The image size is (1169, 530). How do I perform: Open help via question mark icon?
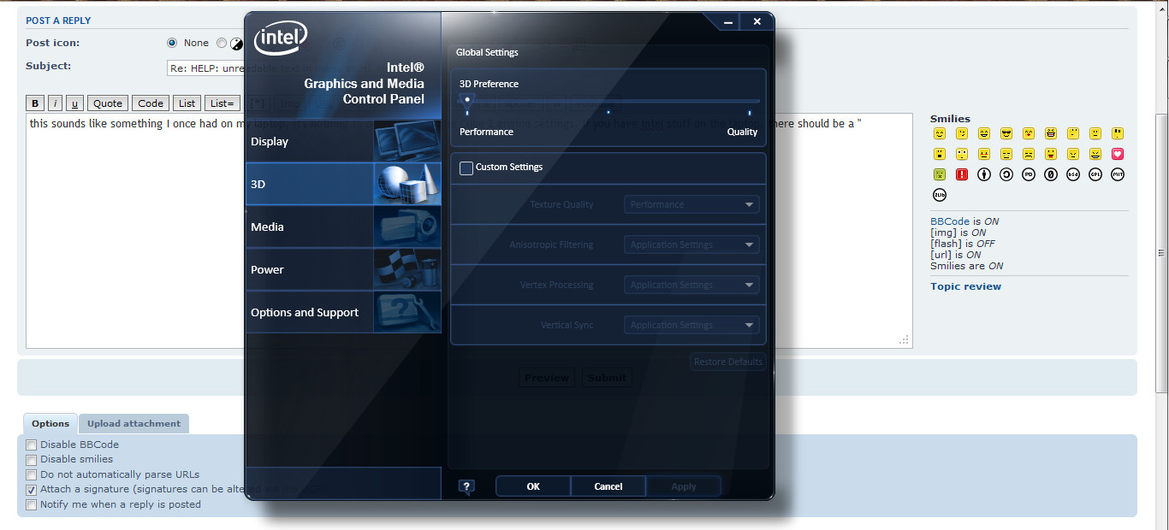[466, 486]
